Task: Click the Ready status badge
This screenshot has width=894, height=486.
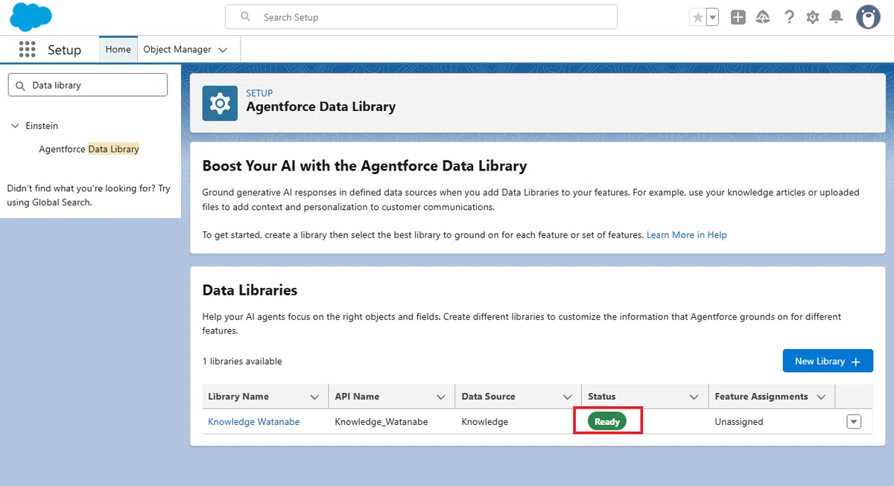Action: click(607, 421)
